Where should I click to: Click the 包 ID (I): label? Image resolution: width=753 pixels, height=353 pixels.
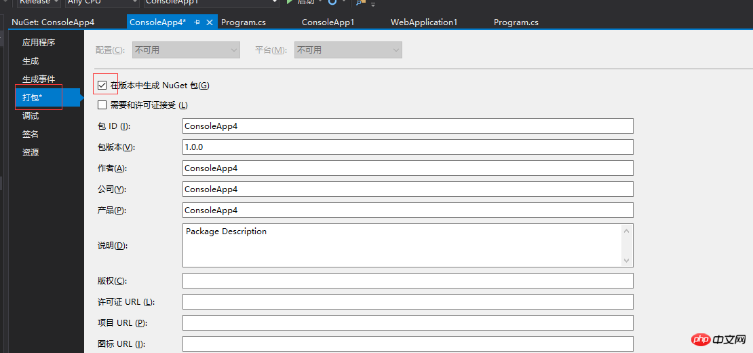(114, 126)
